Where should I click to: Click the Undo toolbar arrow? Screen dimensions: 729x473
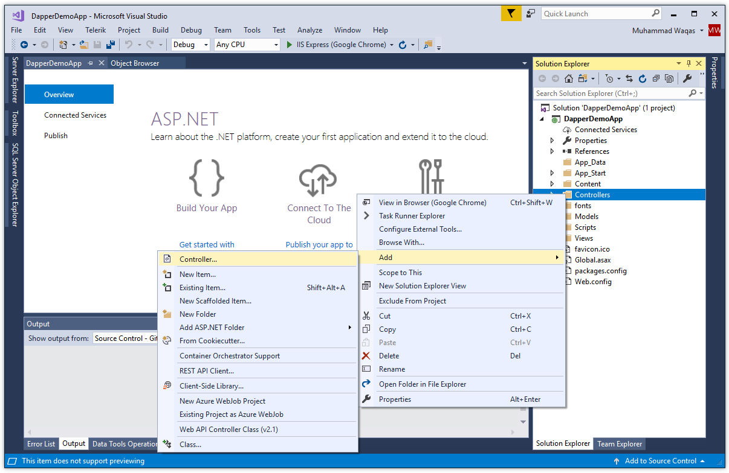(128, 45)
